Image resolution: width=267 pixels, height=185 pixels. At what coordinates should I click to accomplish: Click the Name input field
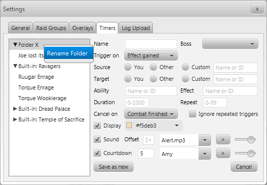tap(151, 44)
